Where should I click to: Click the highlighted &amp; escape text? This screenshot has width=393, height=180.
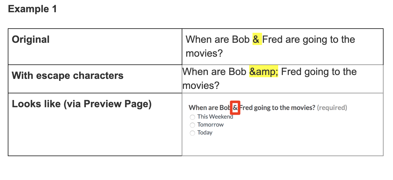pos(263,72)
